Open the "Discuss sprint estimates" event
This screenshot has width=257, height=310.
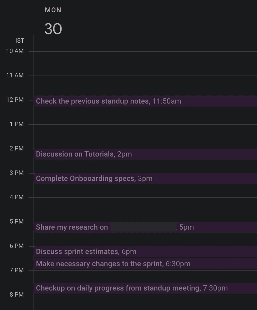[x=76, y=251]
